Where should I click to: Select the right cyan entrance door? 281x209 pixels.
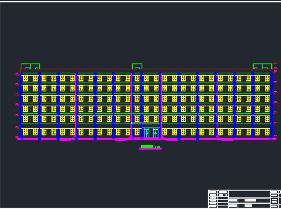156,133
